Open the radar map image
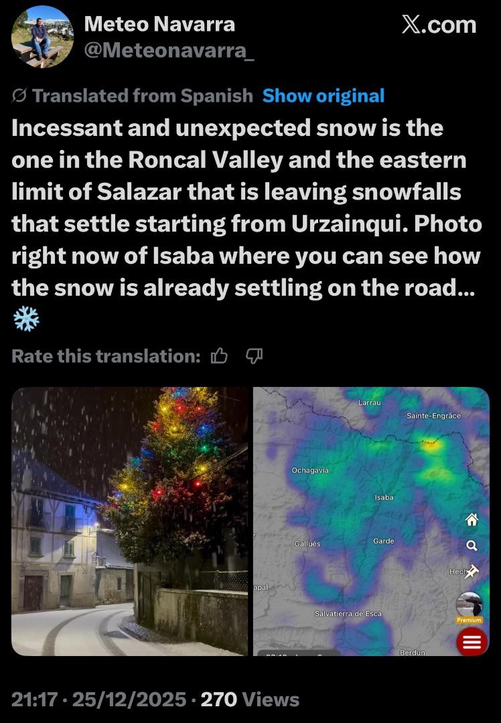Image resolution: width=501 pixels, height=723 pixels. click(x=371, y=521)
